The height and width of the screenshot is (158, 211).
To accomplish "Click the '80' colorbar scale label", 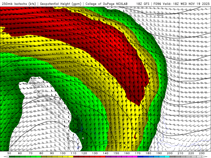I will click(x=41, y=153).
